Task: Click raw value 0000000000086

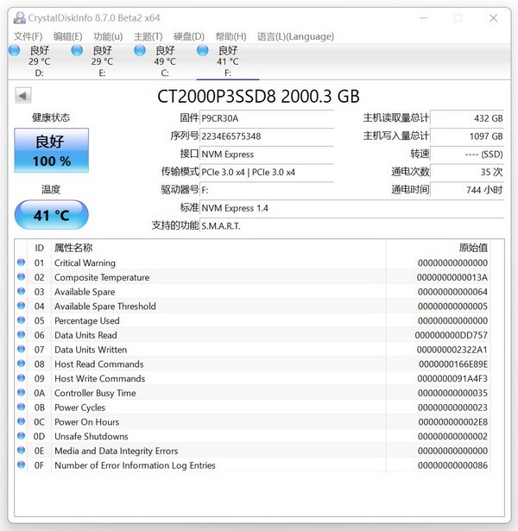Action: point(452,465)
